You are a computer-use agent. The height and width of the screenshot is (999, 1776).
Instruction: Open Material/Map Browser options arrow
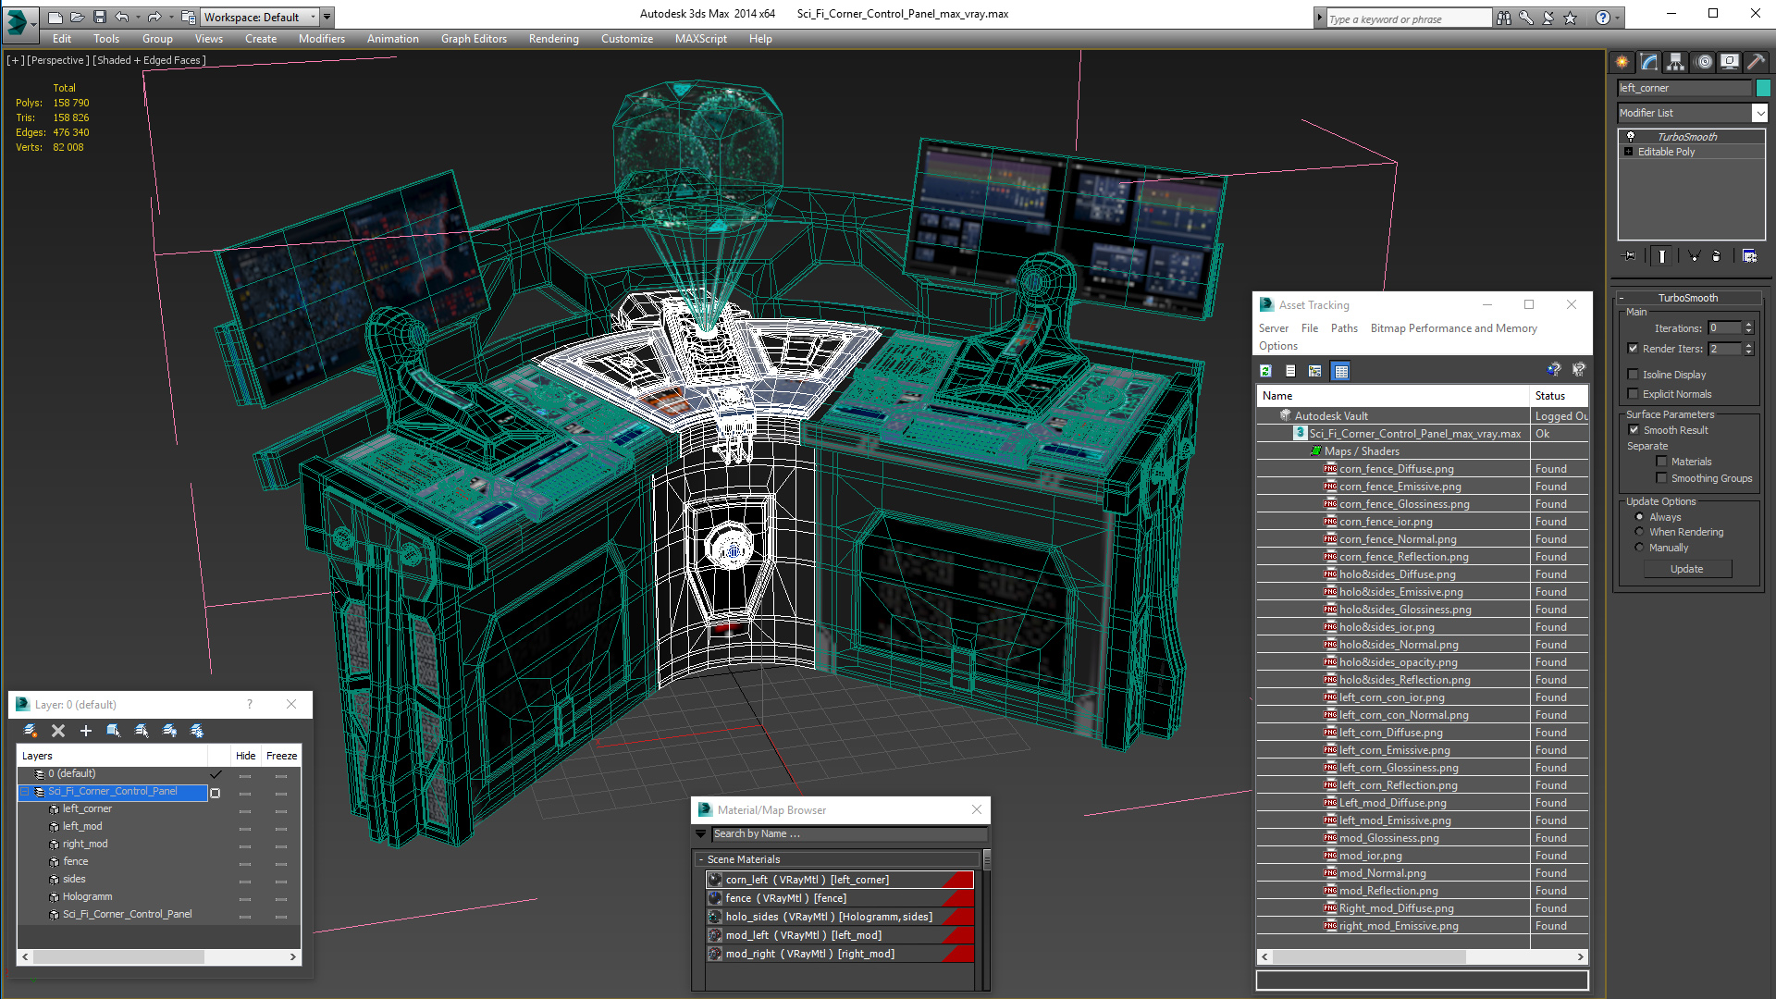tap(701, 833)
